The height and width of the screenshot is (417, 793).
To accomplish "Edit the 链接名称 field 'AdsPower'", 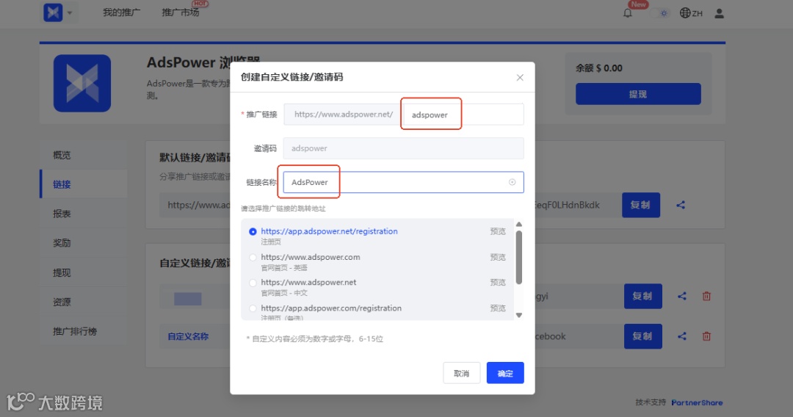I will pyautogui.click(x=404, y=182).
